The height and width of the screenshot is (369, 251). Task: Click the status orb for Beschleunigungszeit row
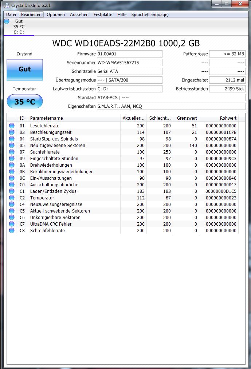click(12, 132)
